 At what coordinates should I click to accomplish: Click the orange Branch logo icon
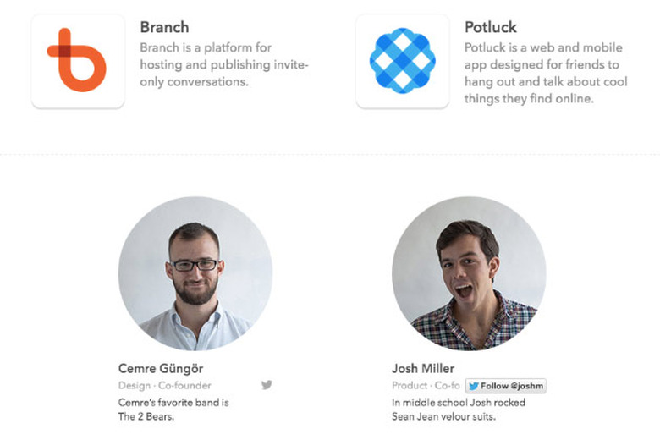[x=77, y=60]
